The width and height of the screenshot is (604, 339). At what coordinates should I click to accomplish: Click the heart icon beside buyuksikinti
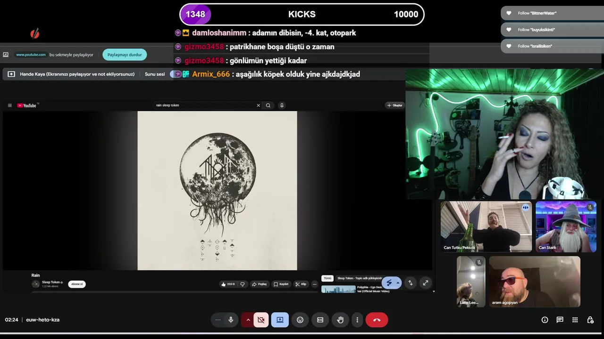[509, 30]
